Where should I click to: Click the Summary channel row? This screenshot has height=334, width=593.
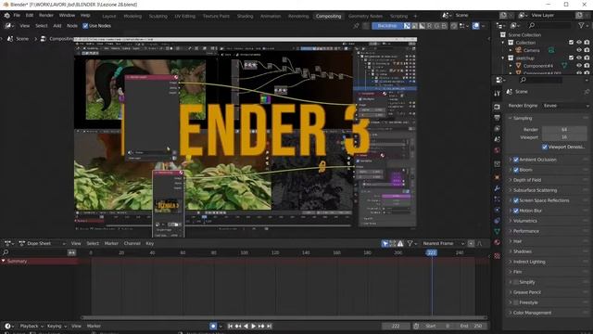[39, 262]
